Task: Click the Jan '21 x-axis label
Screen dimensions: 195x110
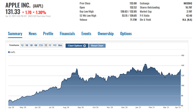Action: coord(138,107)
